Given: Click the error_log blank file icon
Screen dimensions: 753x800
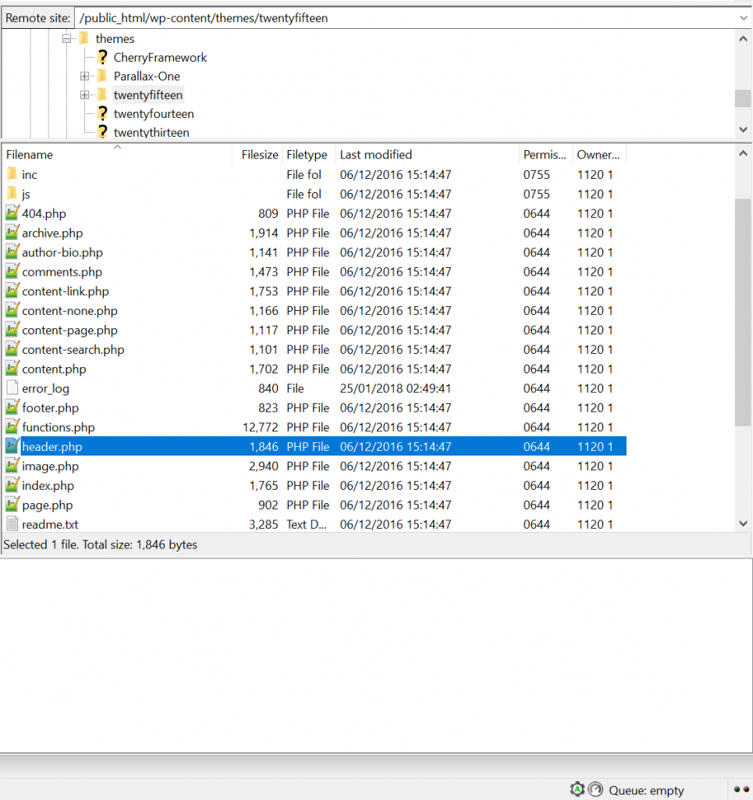Looking at the screenshot, I should pos(12,388).
